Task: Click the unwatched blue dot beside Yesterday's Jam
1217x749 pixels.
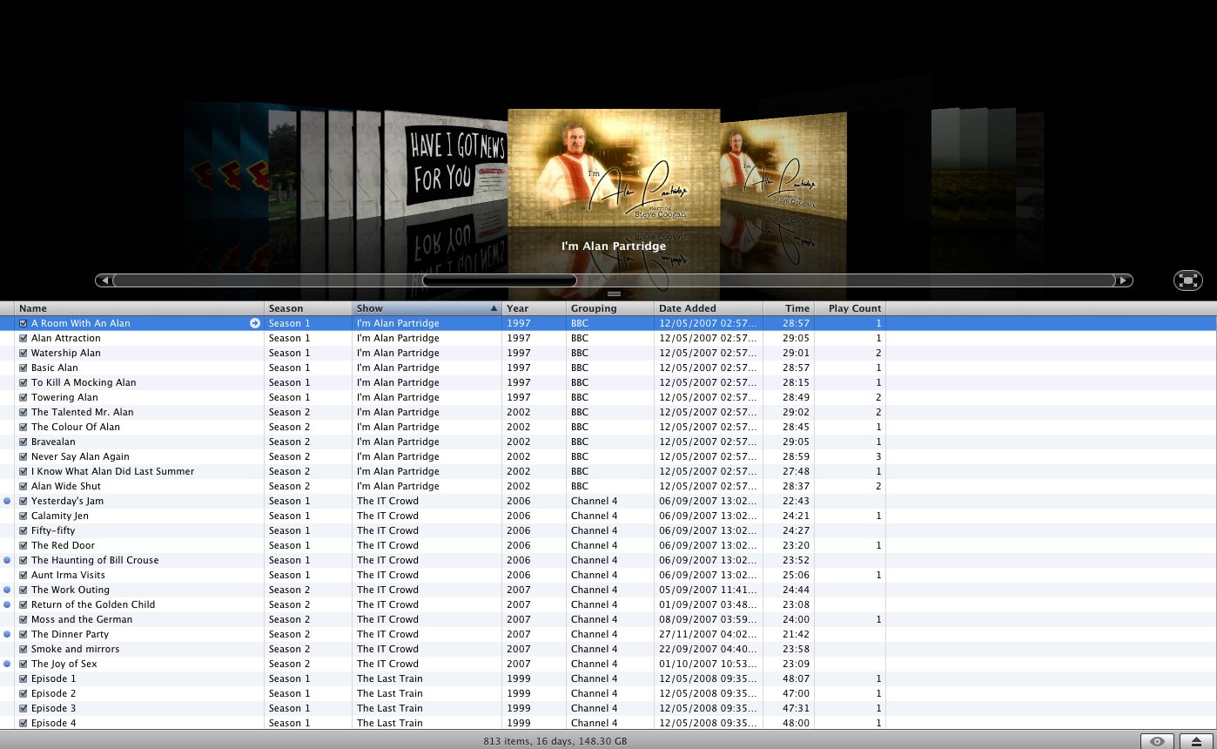Action: point(7,501)
